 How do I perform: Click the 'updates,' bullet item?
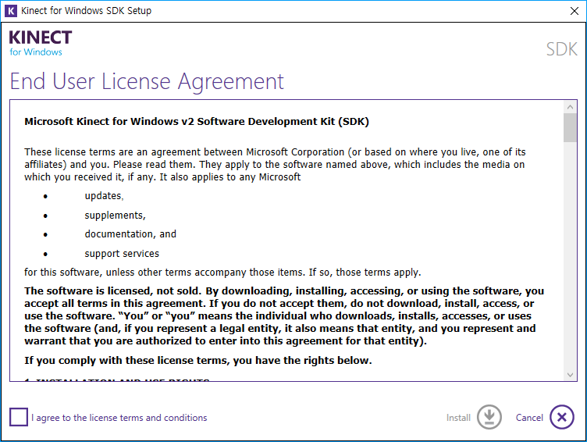(104, 196)
